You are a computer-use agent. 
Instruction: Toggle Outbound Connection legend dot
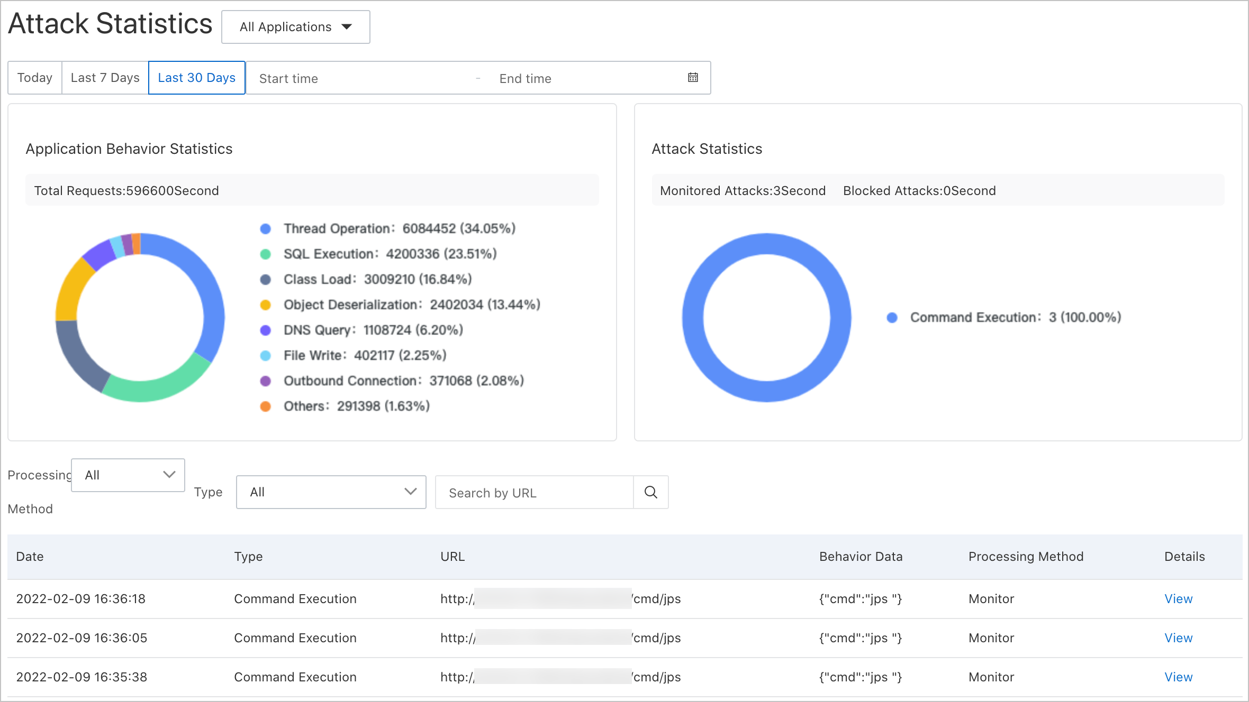point(266,381)
